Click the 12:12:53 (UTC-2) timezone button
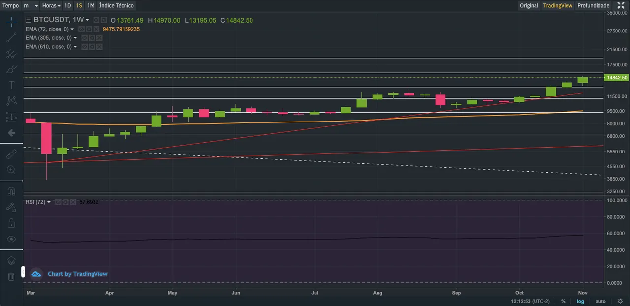The width and height of the screenshot is (630, 306). 531,301
